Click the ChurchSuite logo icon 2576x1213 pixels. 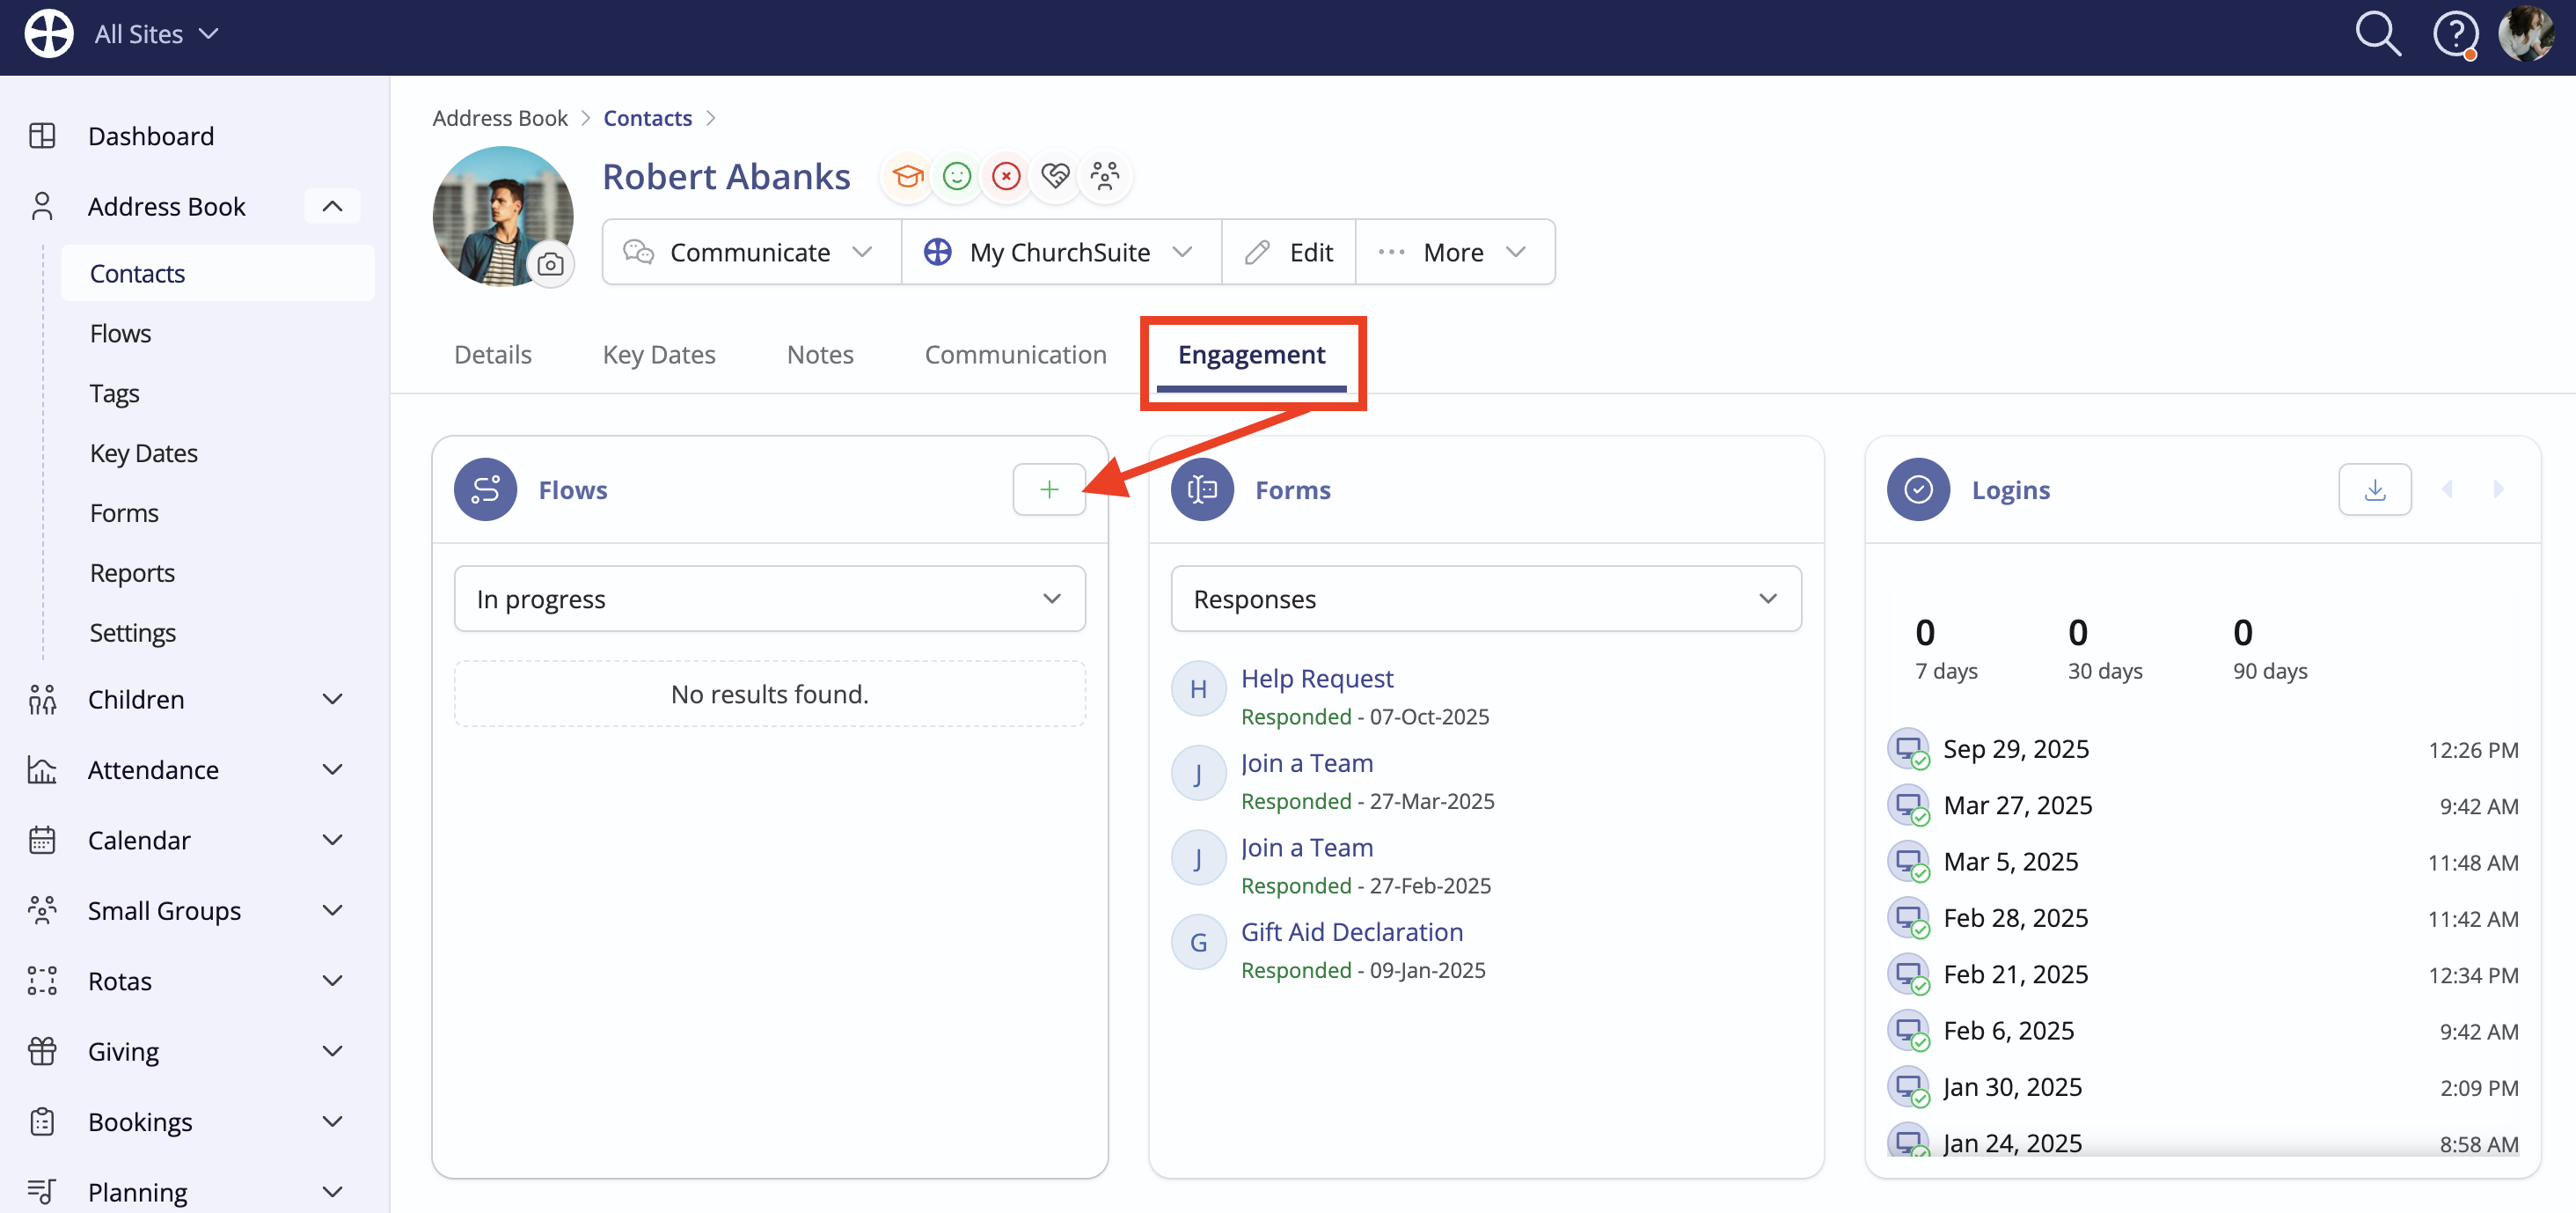49,34
